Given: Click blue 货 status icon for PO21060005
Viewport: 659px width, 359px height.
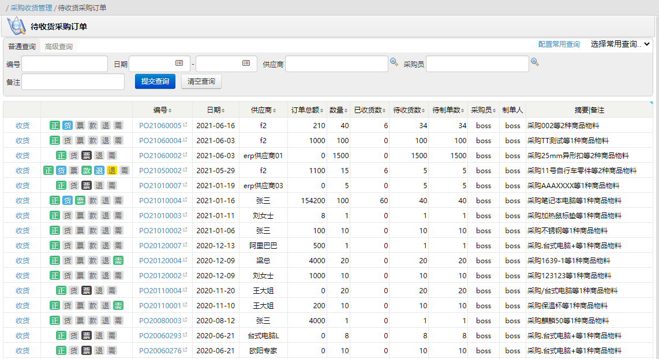Looking at the screenshot, I should click(68, 125).
